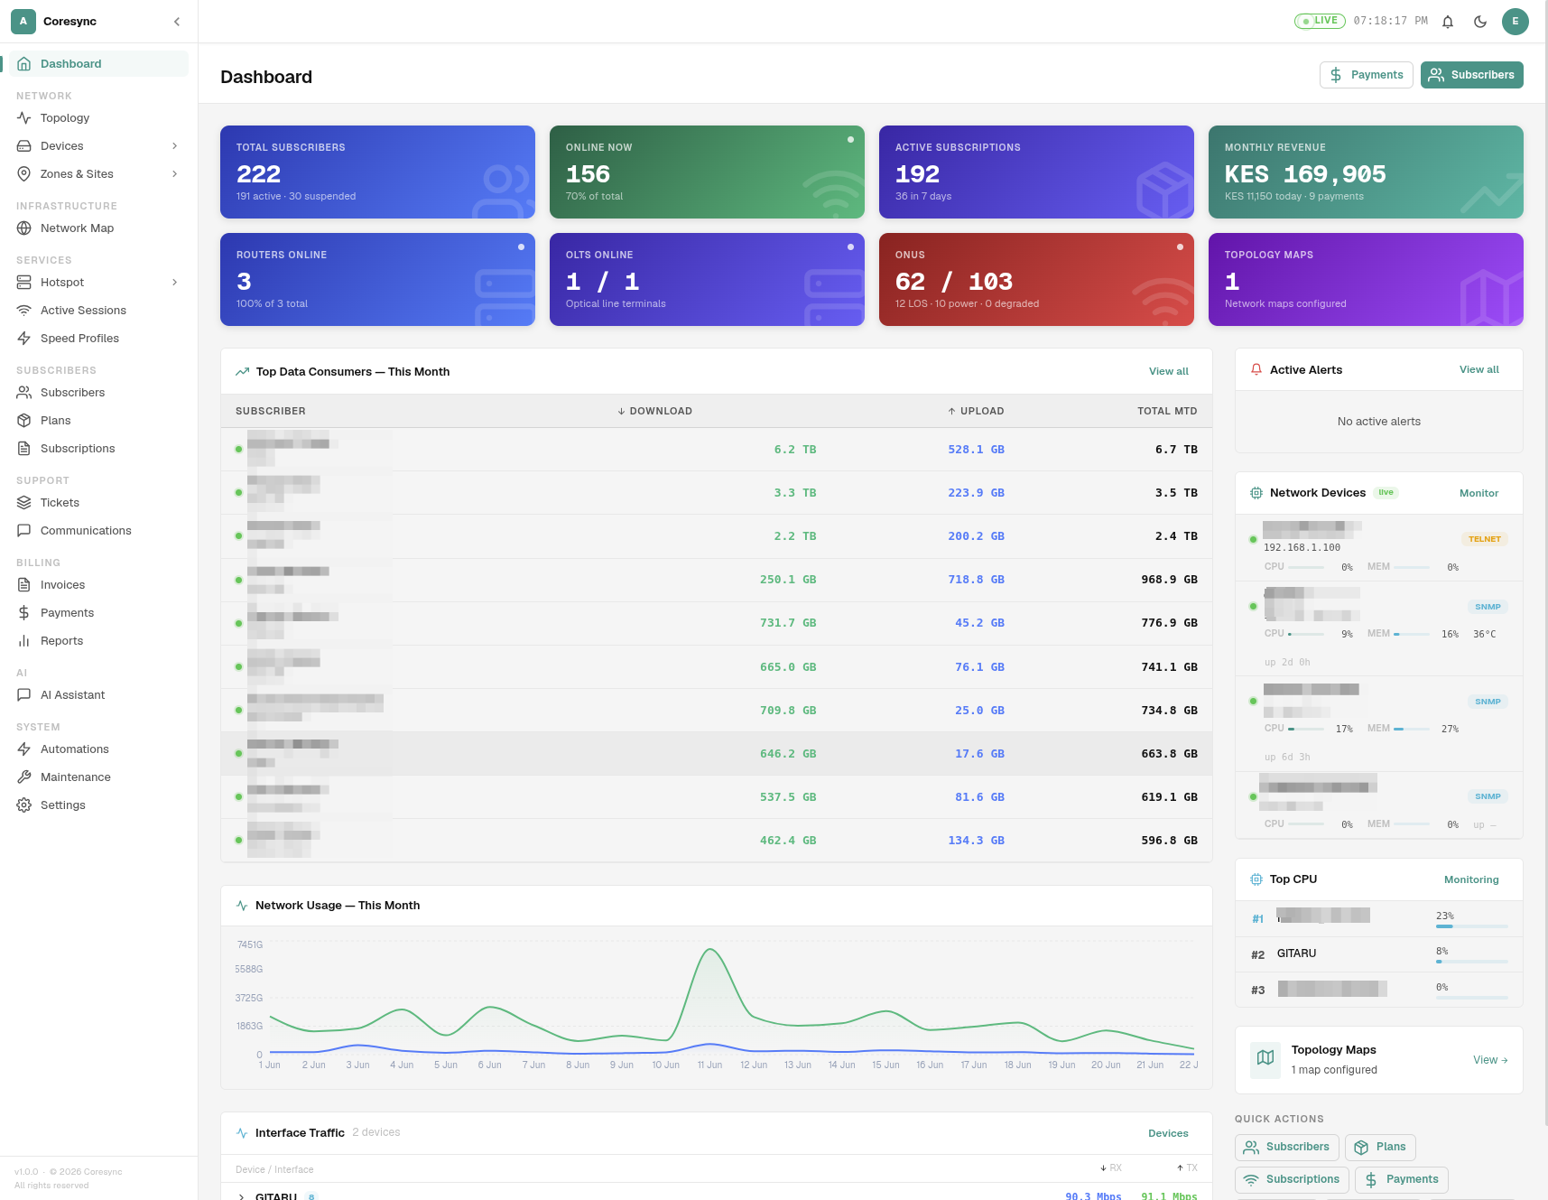1548x1200 pixels.
Task: Click the header Subscribers button
Action: pos(1472,75)
